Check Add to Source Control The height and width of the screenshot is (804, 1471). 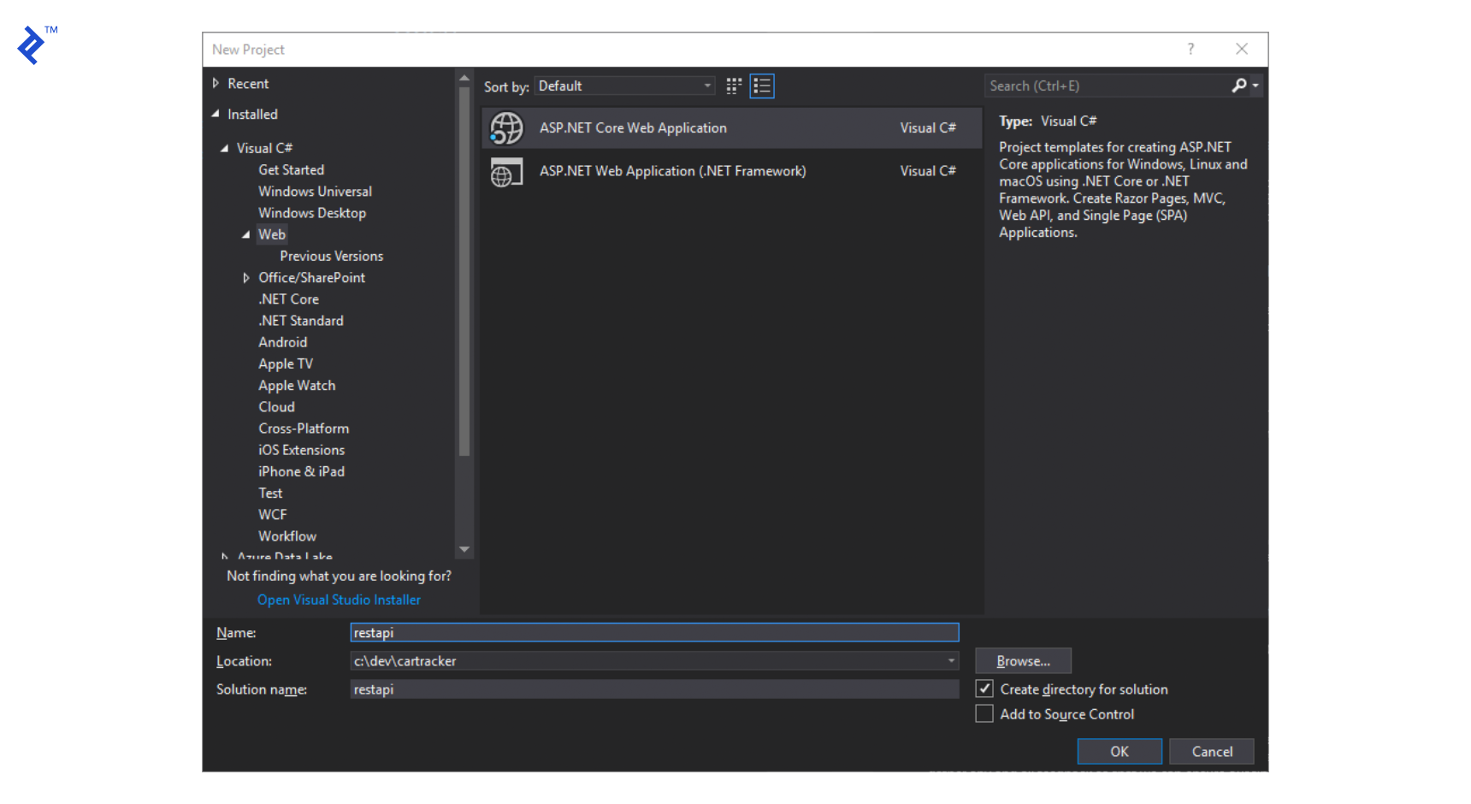pyautogui.click(x=984, y=713)
